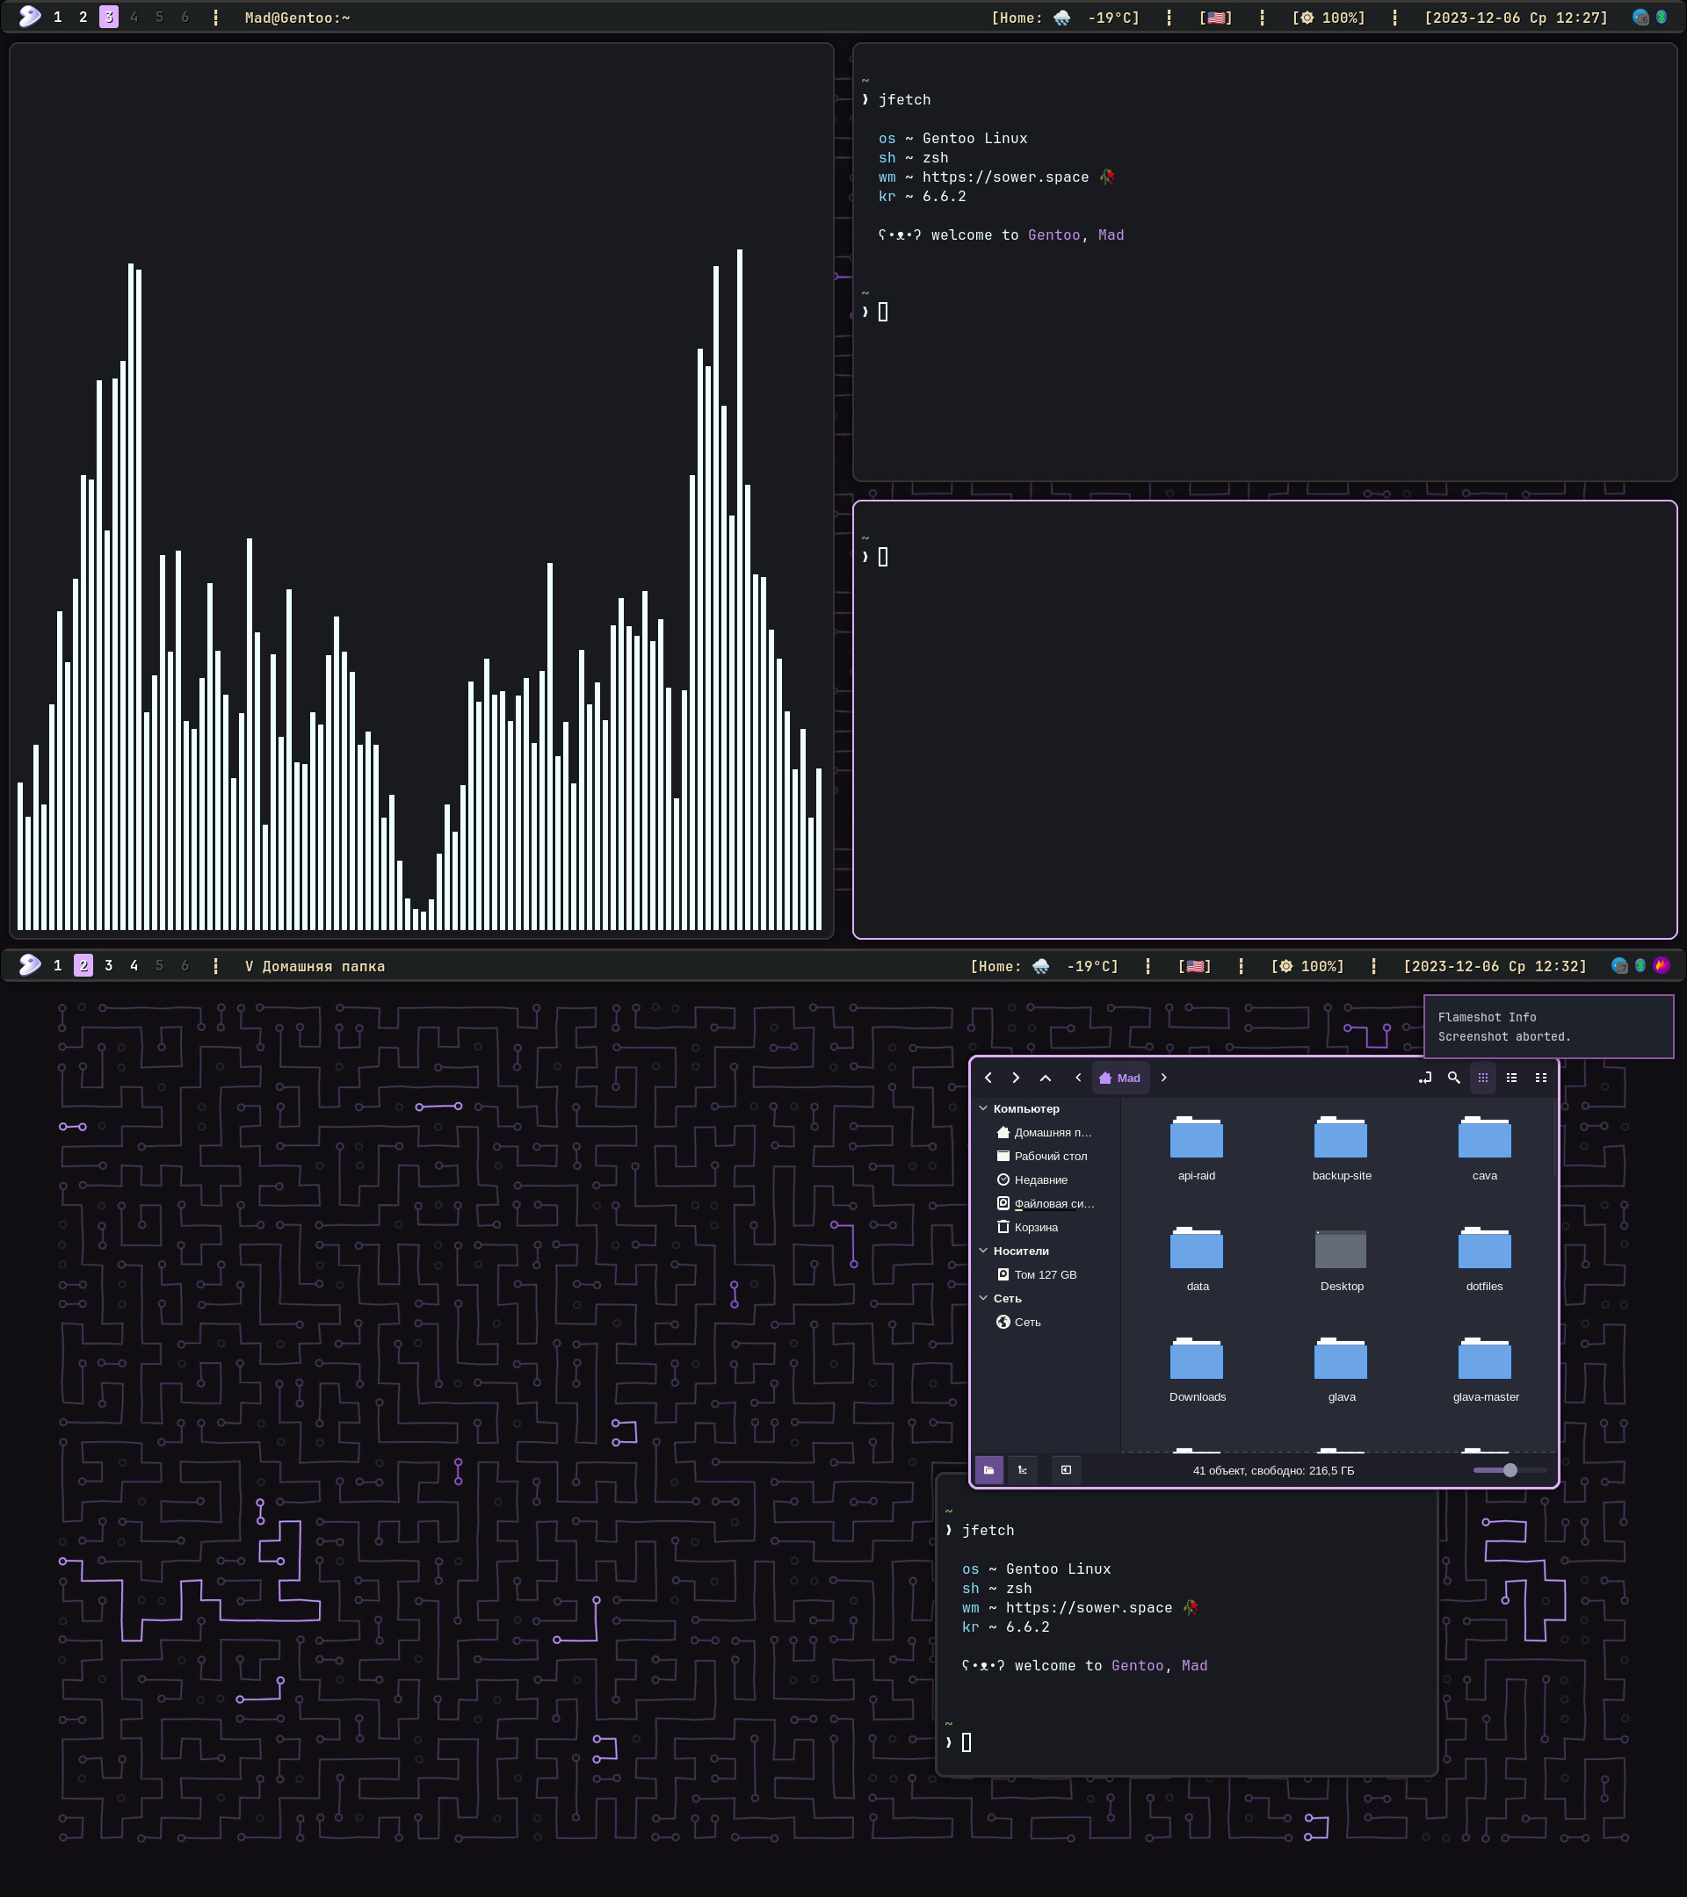
Task: Open https://sower.space link in the terminal below the file manager
Action: pyautogui.click(x=1089, y=1608)
